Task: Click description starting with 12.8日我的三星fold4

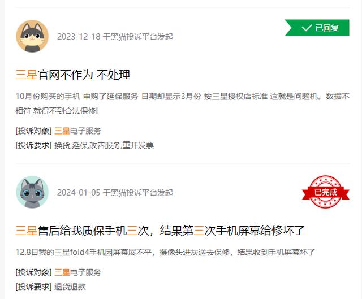Action: pyautogui.click(x=165, y=252)
